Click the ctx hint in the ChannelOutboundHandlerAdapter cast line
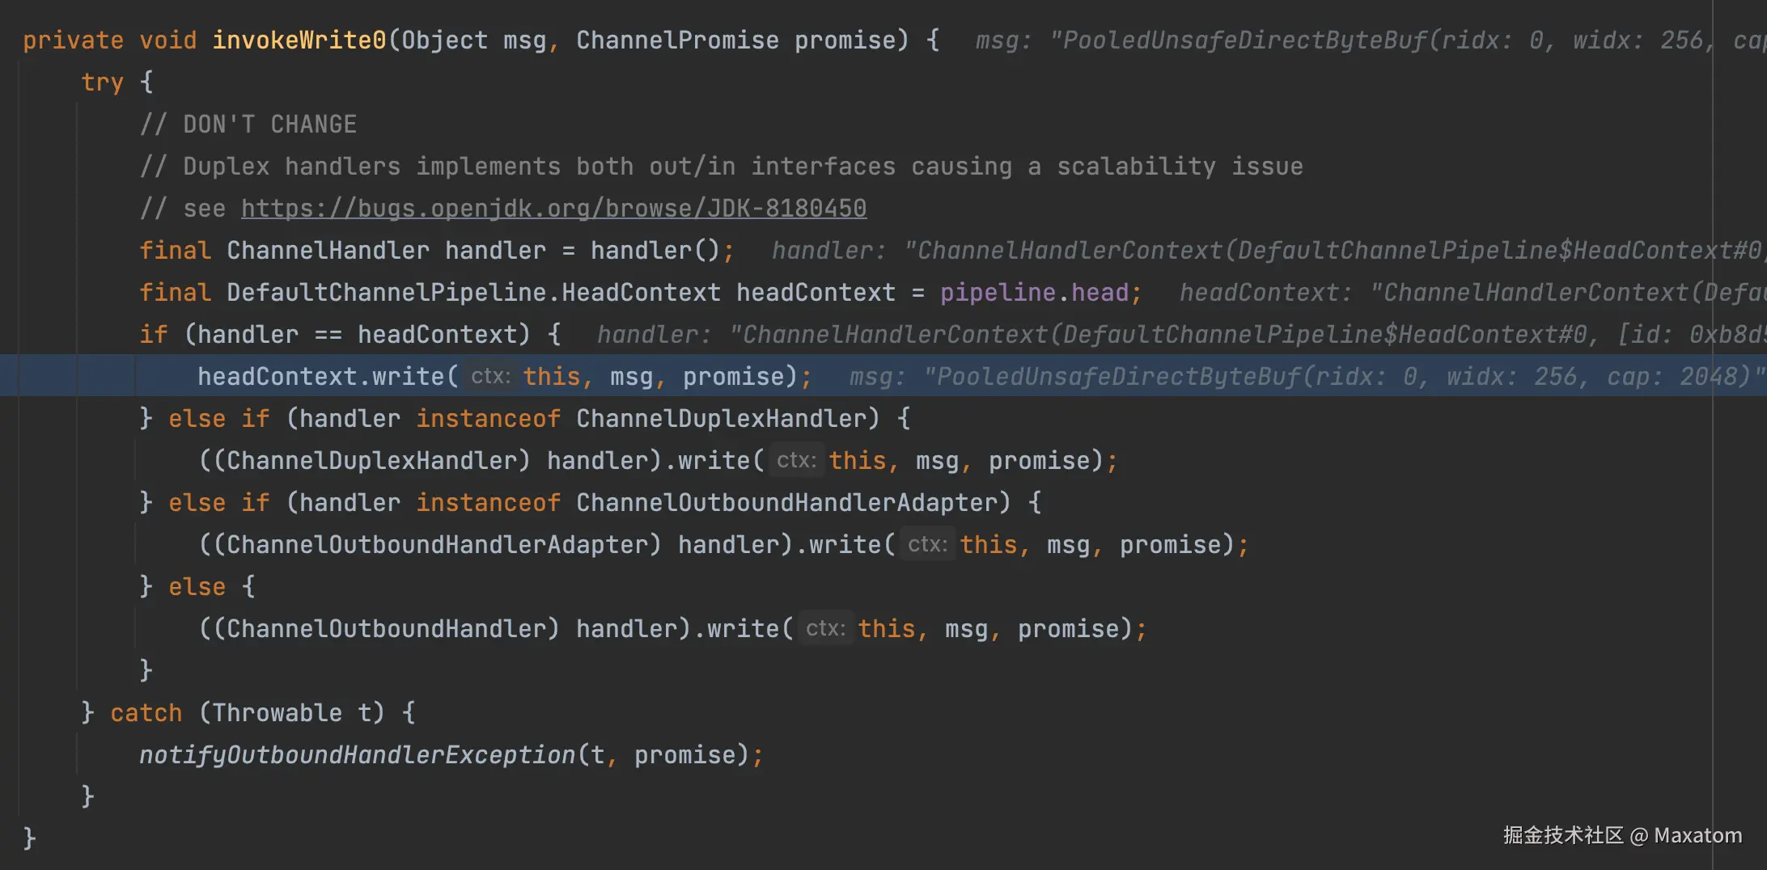This screenshot has height=870, width=1767. click(x=927, y=545)
